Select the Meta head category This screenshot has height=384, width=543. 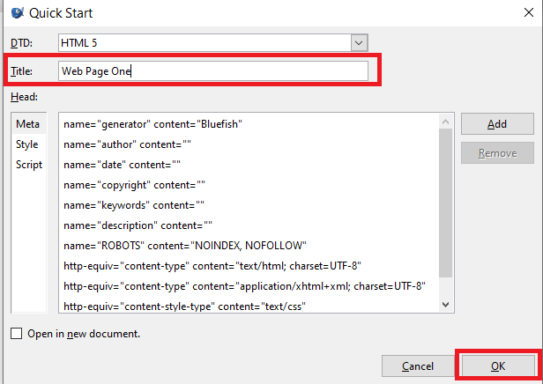(27, 124)
